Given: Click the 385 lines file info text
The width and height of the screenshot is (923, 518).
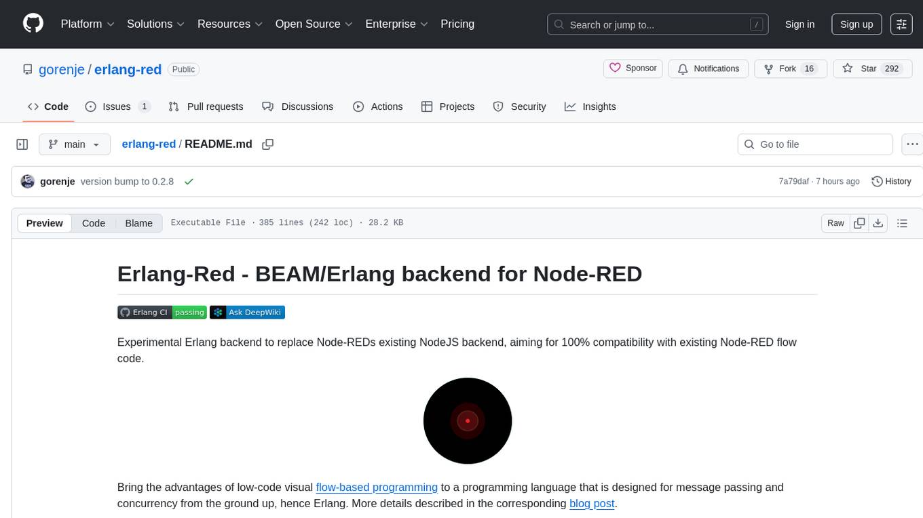Looking at the screenshot, I should pos(306,222).
